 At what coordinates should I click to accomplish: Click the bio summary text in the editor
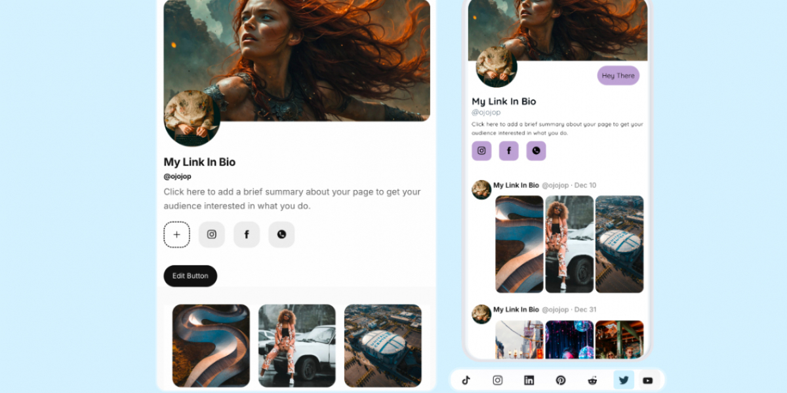292,199
